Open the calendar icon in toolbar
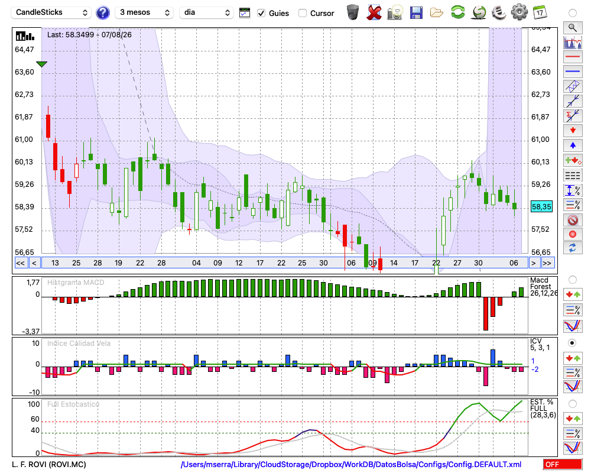Viewport: 591px width, 473px height. (x=540, y=12)
